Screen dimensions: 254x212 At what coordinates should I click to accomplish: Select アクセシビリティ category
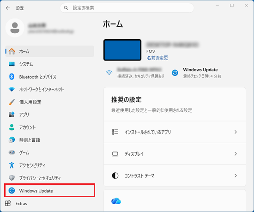coord(49,165)
